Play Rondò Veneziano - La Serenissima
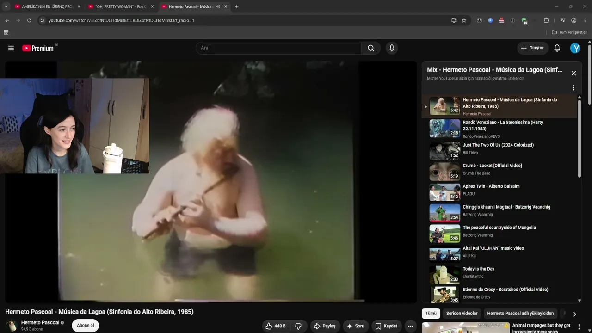The width and height of the screenshot is (592, 333). (499, 129)
